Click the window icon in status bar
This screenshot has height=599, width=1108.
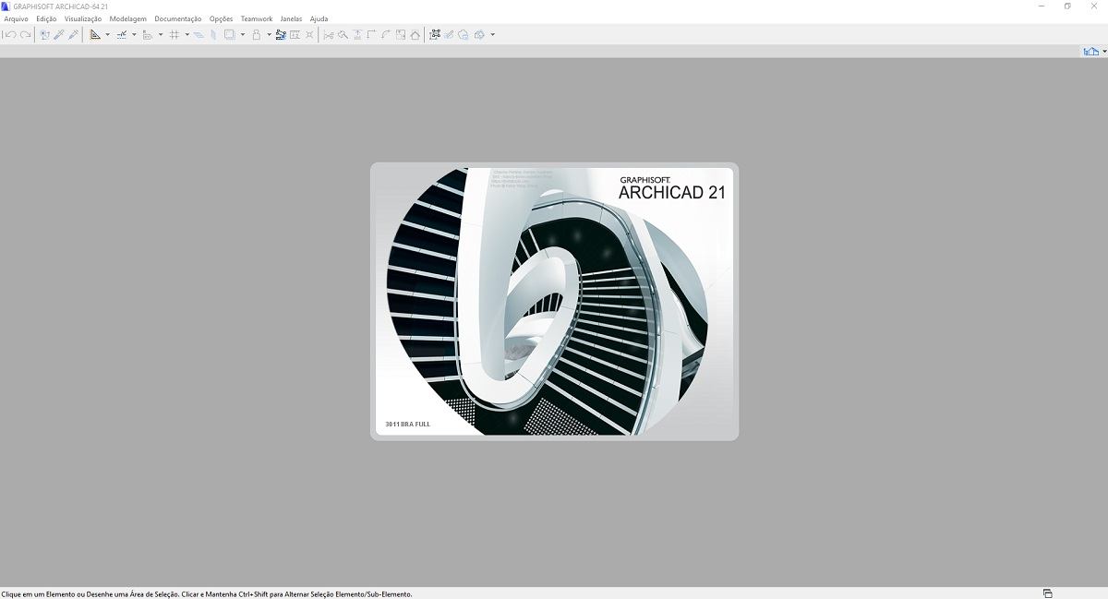pyautogui.click(x=1047, y=593)
